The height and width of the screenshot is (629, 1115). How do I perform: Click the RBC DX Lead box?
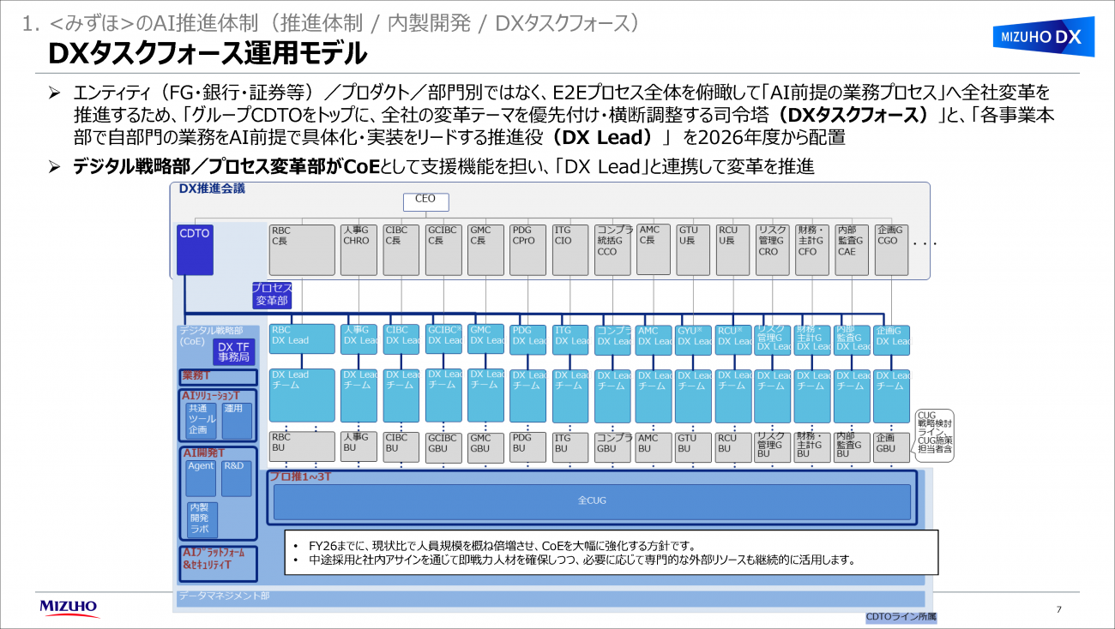302,339
